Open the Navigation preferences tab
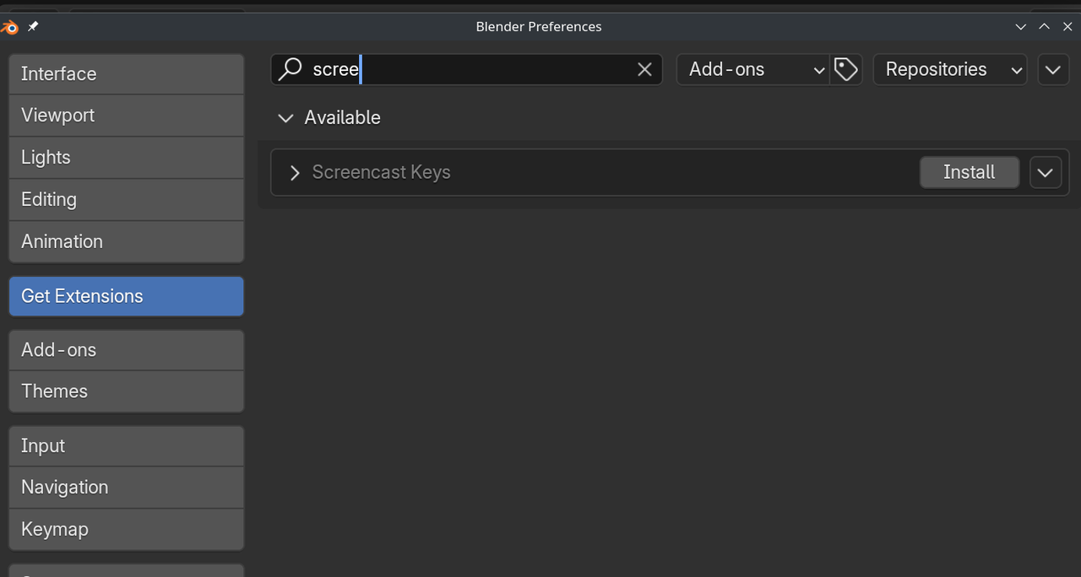Viewport: 1081px width, 577px height. pos(127,488)
